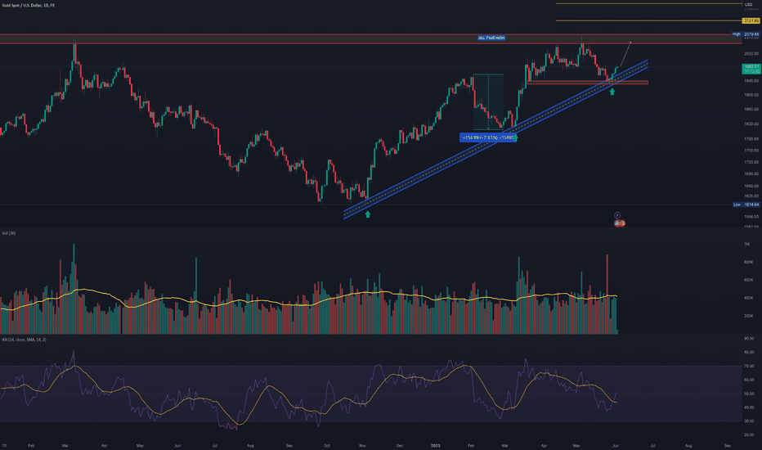Click the 200K volume axis label
This screenshot has height=450, width=762.
point(748,316)
